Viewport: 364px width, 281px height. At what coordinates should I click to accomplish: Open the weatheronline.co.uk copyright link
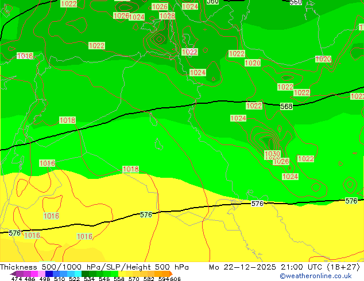(x=316, y=276)
